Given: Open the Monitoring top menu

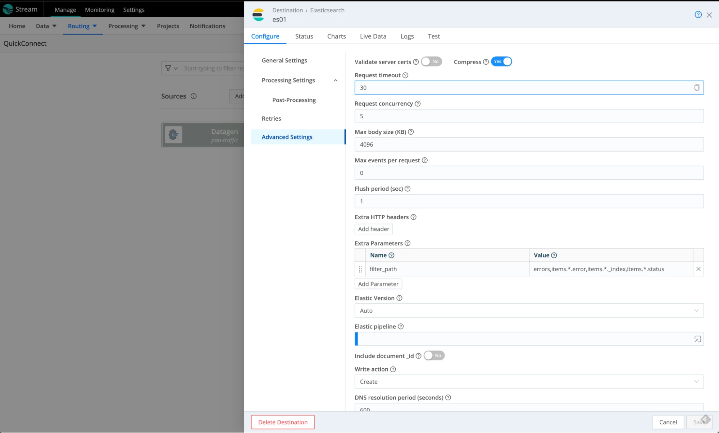Looking at the screenshot, I should 100,10.
